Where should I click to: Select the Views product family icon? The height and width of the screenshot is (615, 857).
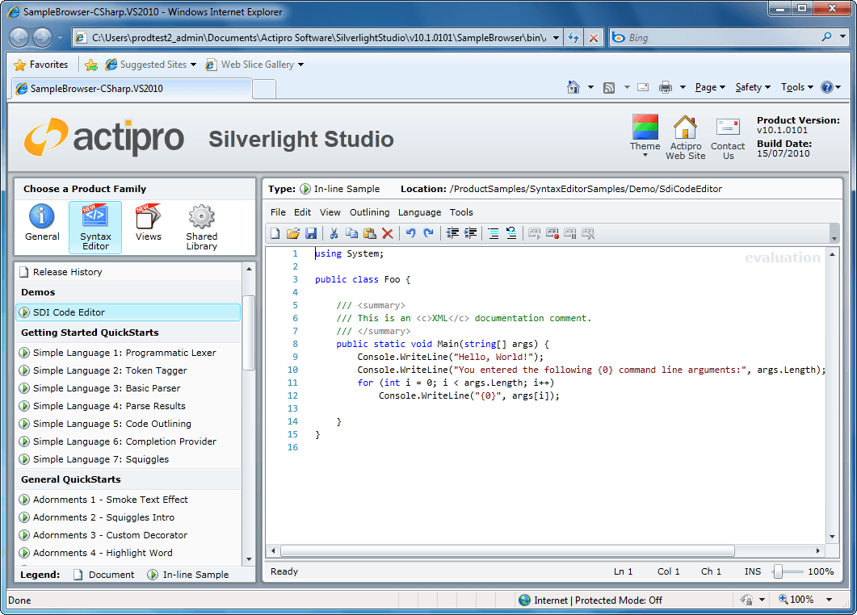pos(148,222)
